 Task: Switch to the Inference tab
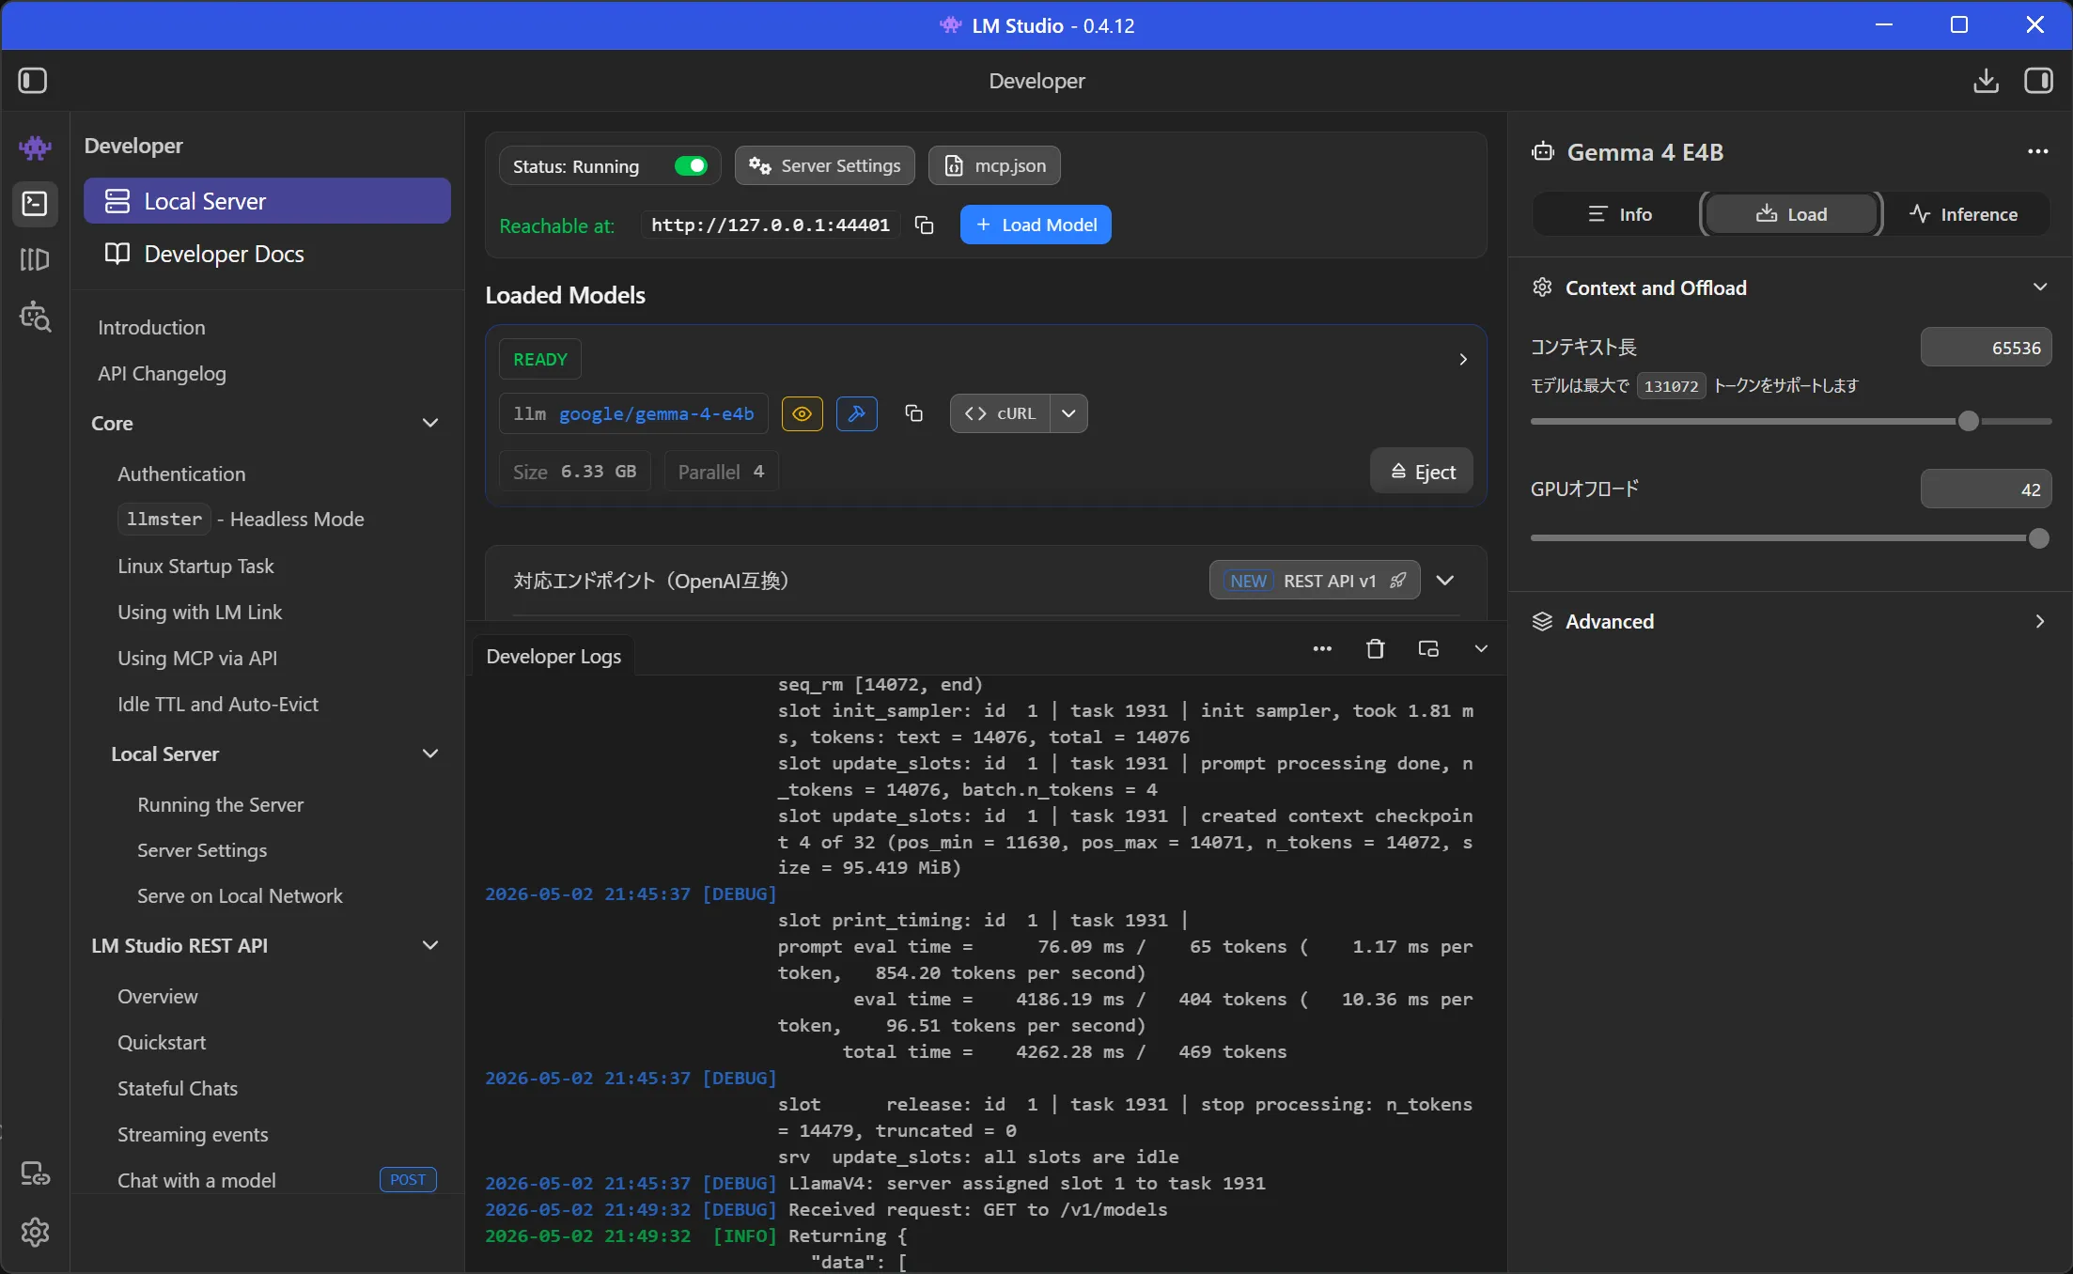point(1963,214)
